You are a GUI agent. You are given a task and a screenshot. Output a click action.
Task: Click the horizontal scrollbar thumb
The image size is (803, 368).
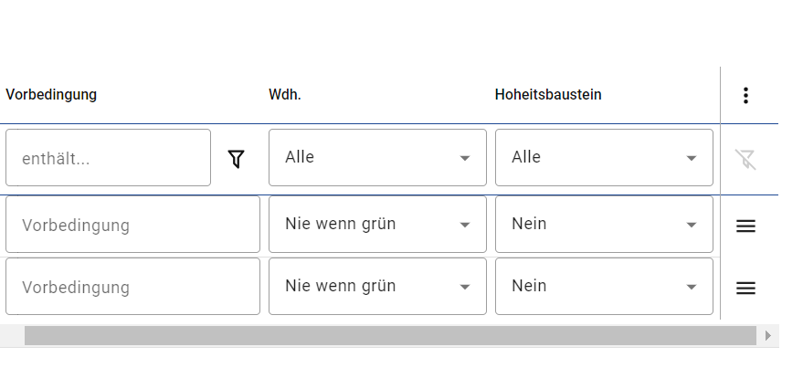click(390, 335)
